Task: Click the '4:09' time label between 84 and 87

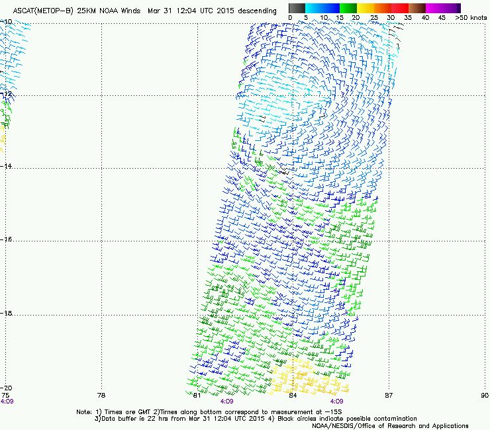Action: 336,402
